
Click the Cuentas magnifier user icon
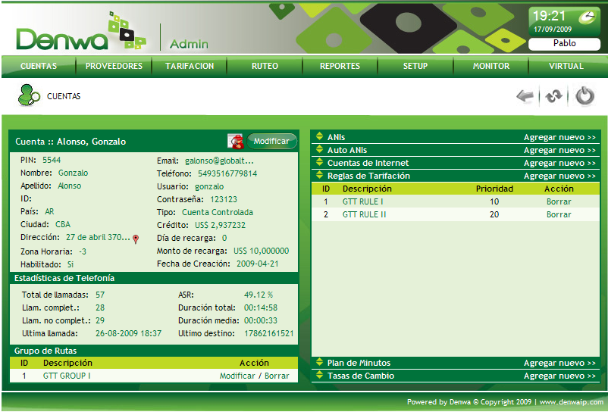click(x=30, y=96)
